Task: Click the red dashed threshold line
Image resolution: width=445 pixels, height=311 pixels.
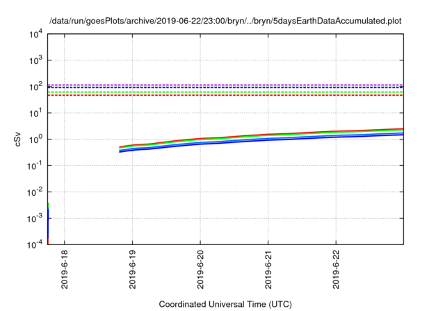Action: pos(225,95)
